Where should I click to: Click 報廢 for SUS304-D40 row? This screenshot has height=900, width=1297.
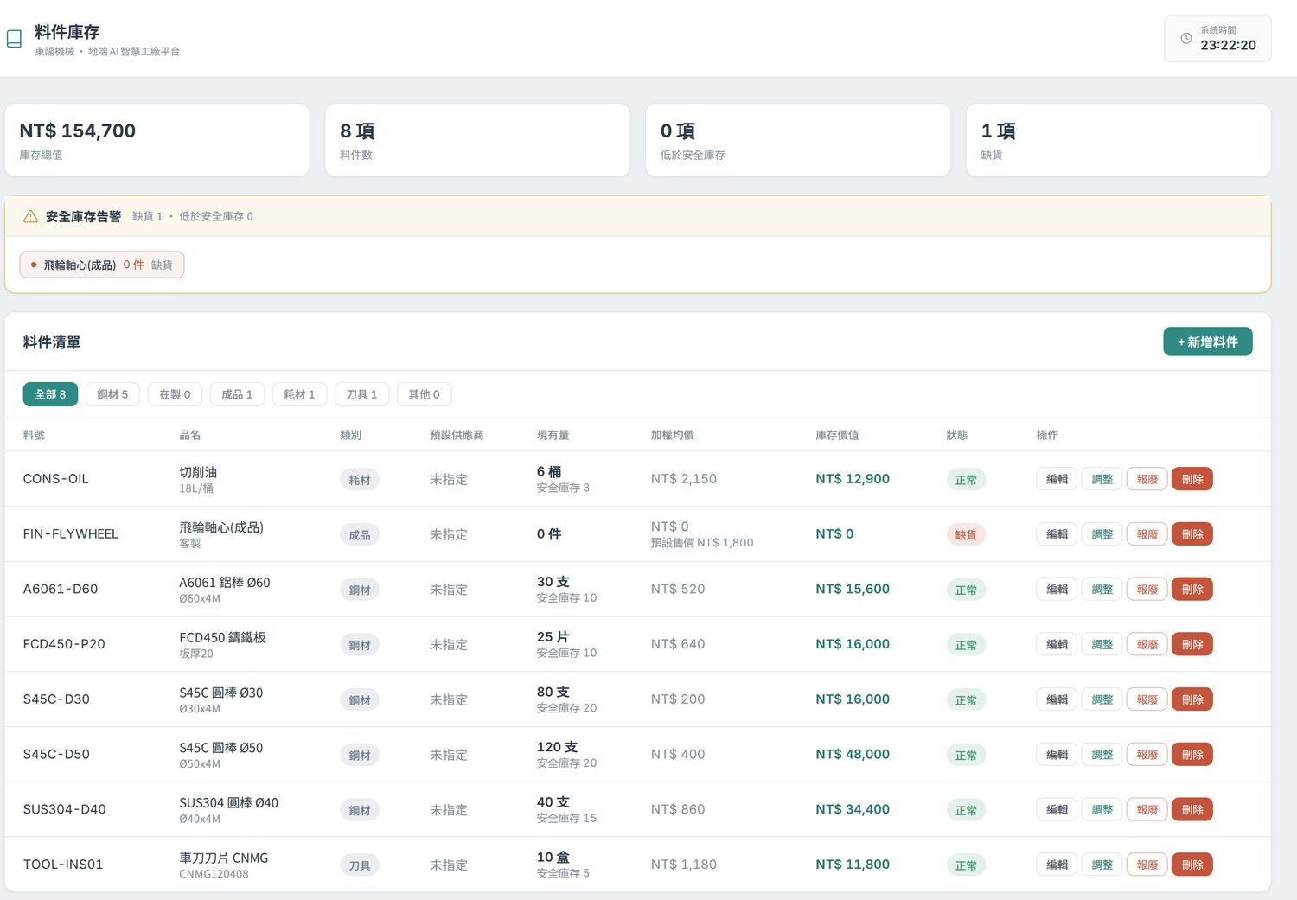point(1147,810)
